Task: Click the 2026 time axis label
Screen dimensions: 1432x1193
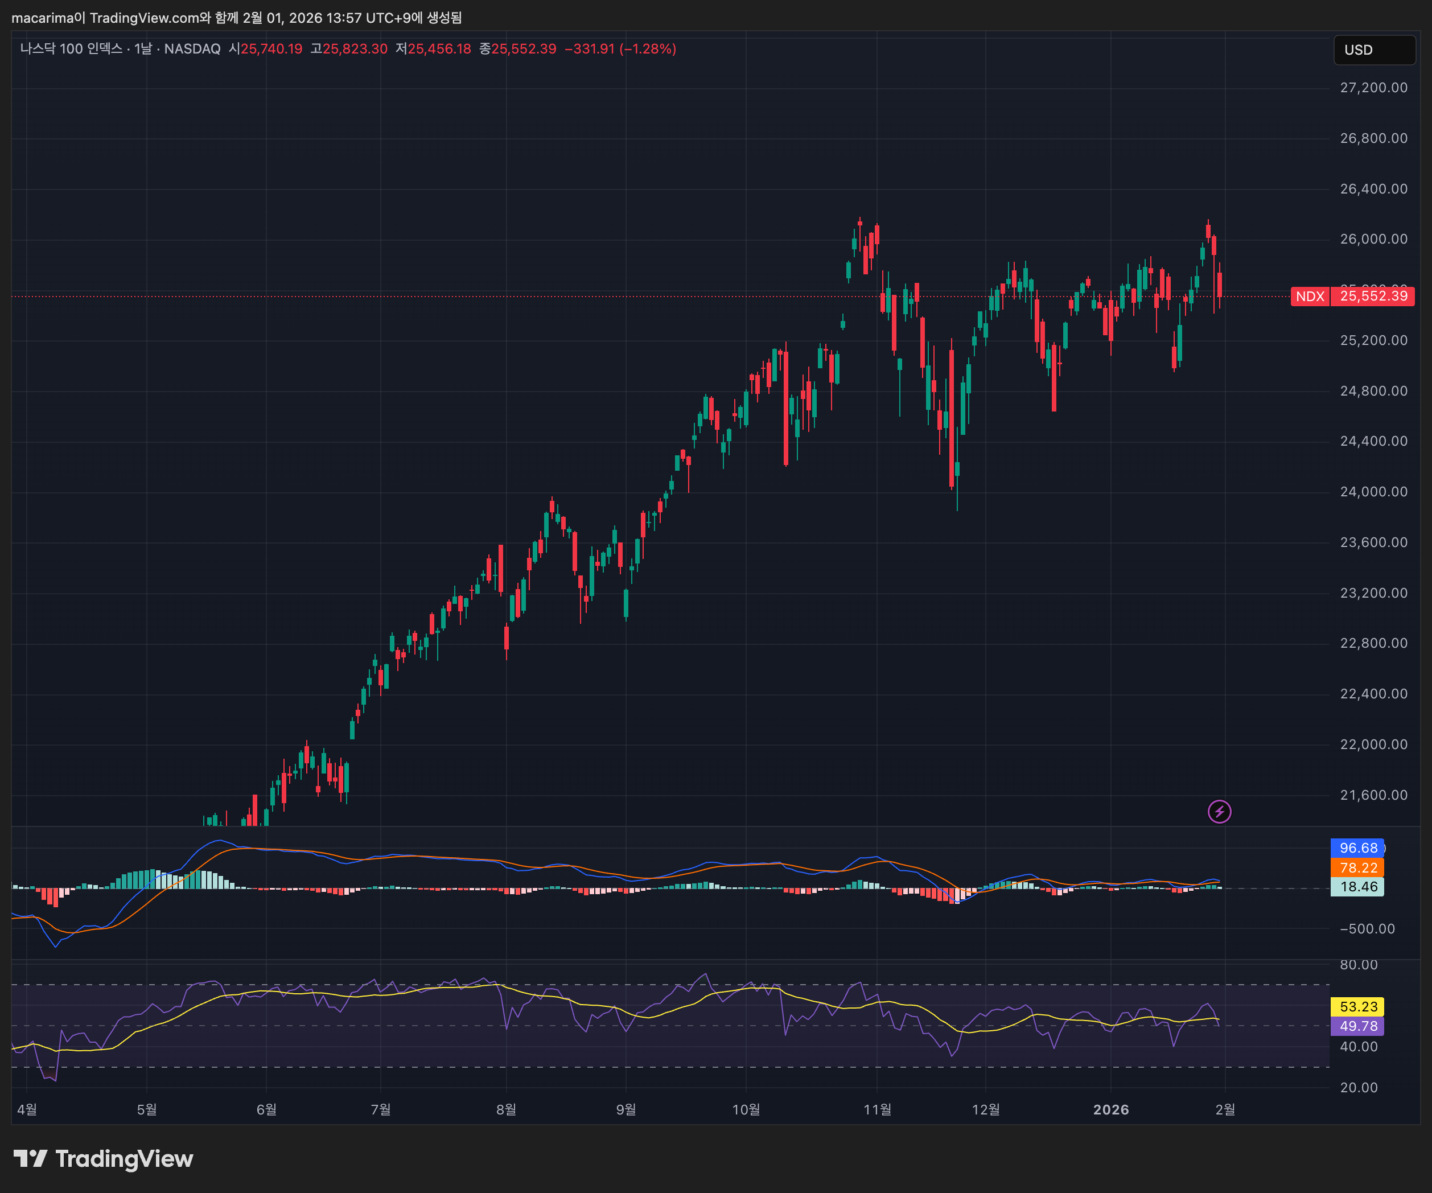Action: [1111, 1110]
